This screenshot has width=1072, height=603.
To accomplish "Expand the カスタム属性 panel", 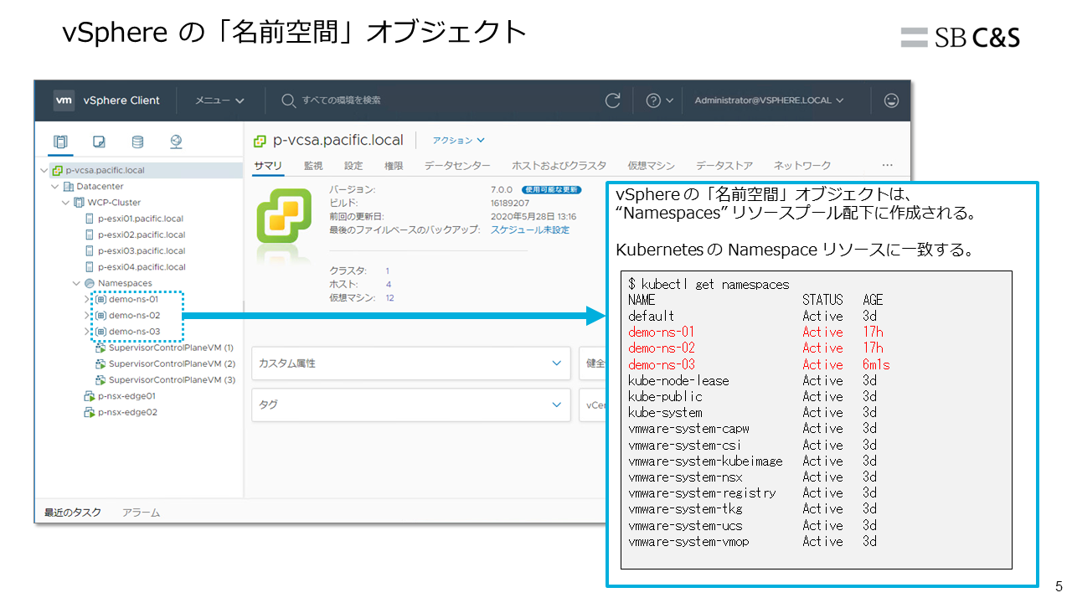I will coord(558,363).
